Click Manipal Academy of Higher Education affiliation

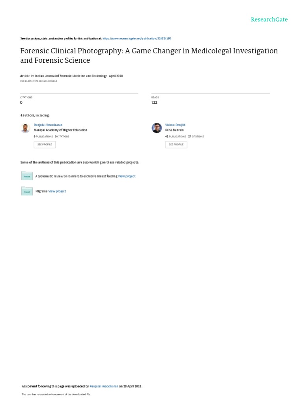tap(61, 130)
